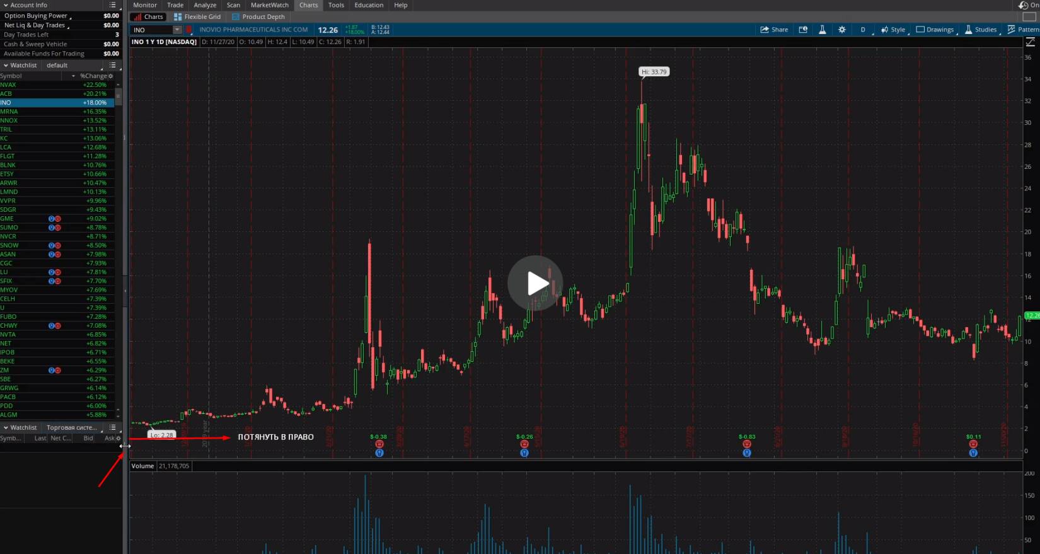Click the Edit Studies flask icon
The height and width of the screenshot is (554, 1040).
pos(822,30)
